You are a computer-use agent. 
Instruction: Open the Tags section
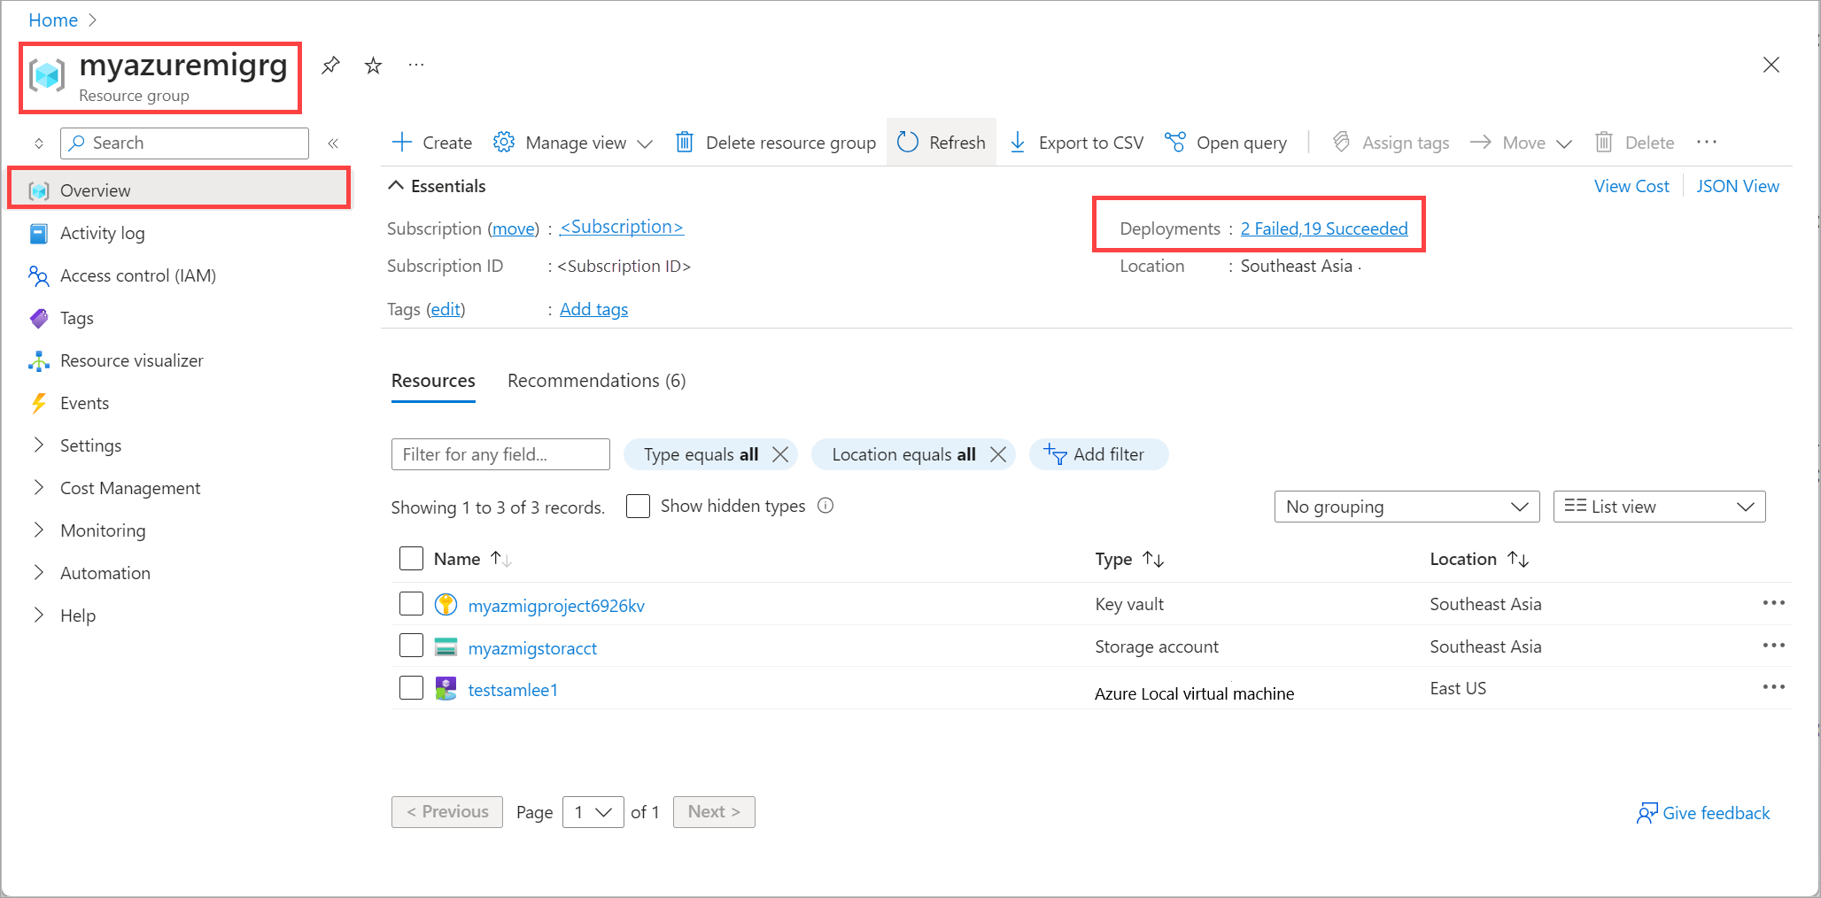pos(76,318)
